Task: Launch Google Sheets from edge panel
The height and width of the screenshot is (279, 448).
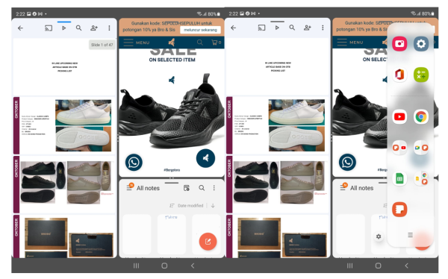Action: pyautogui.click(x=399, y=179)
